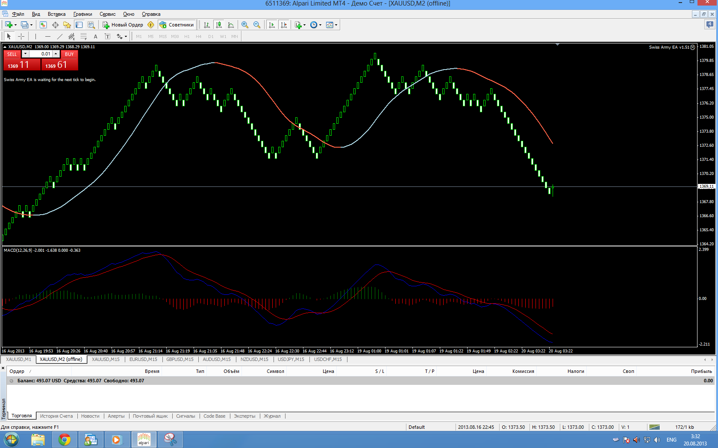Viewport: 718px width, 448px height.
Task: Click the chart shift triangle marker
Action: click(x=557, y=44)
